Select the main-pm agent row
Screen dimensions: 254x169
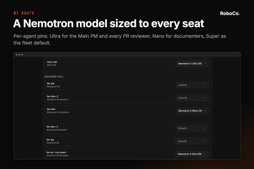(128, 64)
